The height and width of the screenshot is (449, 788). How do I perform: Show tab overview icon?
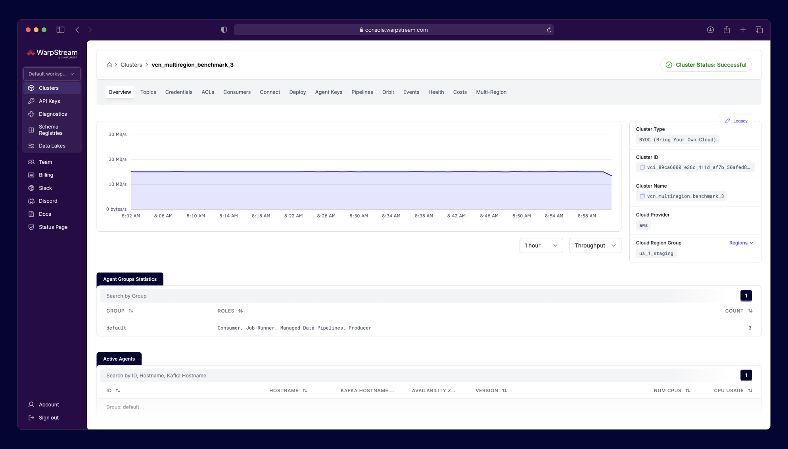pos(759,30)
